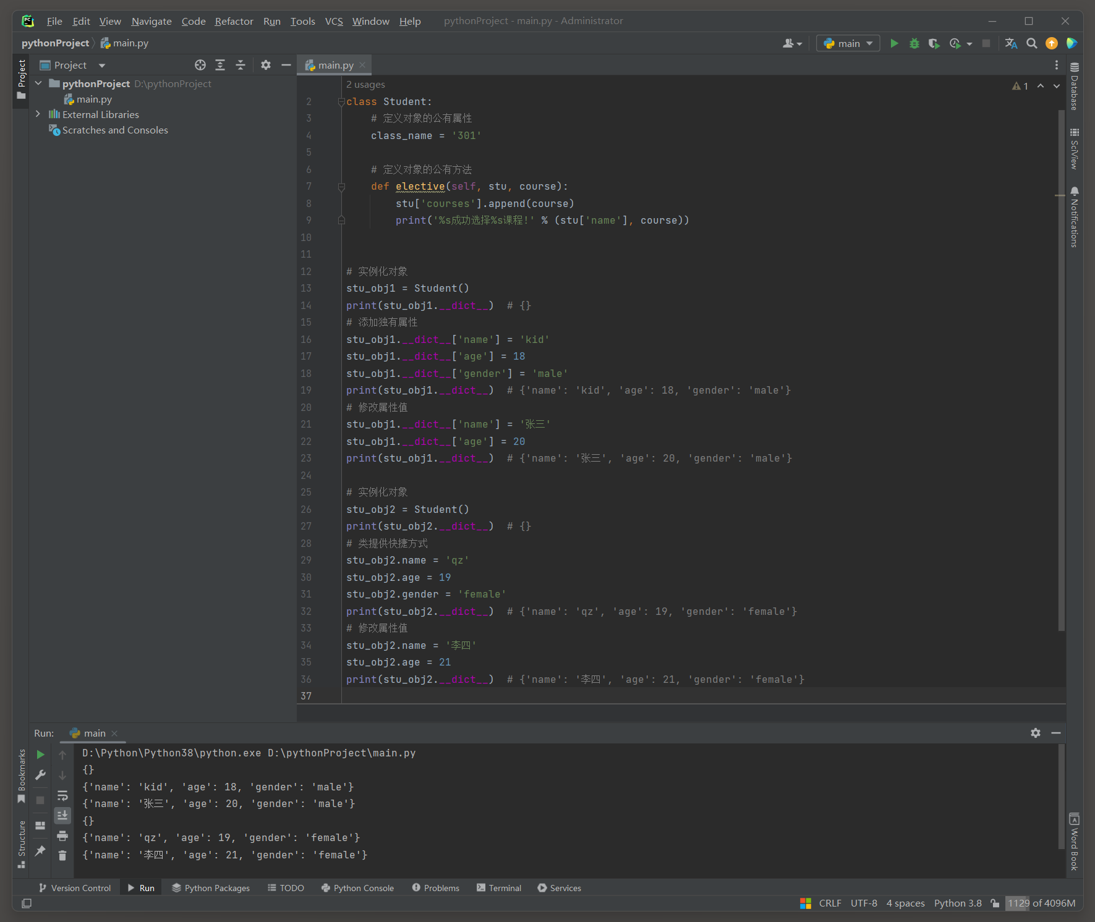Clear all console output trash icon
1095x922 pixels.
pyautogui.click(x=62, y=856)
